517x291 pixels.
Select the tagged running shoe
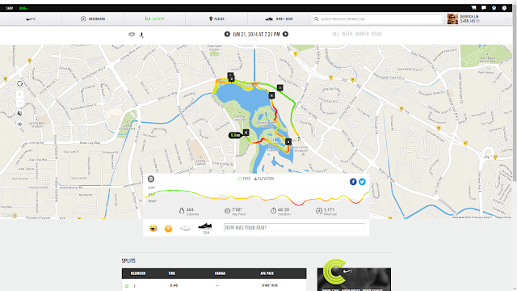point(204,226)
